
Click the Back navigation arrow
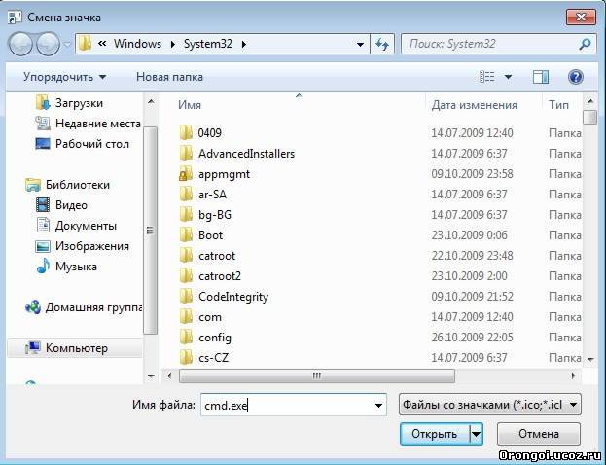[x=20, y=44]
